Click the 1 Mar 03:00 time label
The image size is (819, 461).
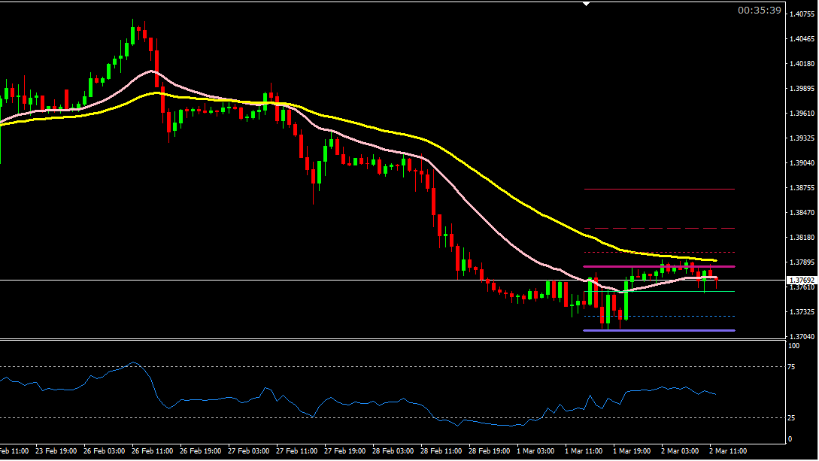click(x=535, y=451)
